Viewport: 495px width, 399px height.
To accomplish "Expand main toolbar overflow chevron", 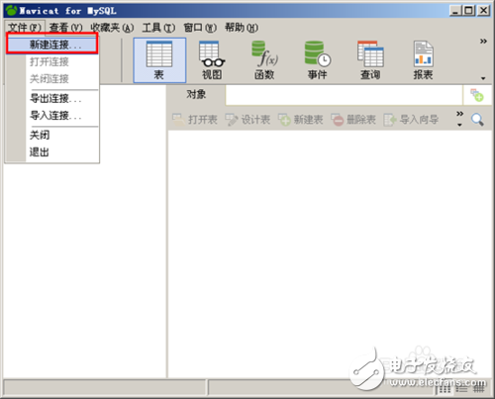I will (x=483, y=42).
